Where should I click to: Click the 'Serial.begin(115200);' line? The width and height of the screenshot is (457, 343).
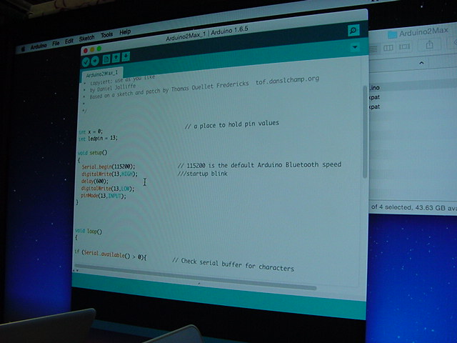click(108, 166)
